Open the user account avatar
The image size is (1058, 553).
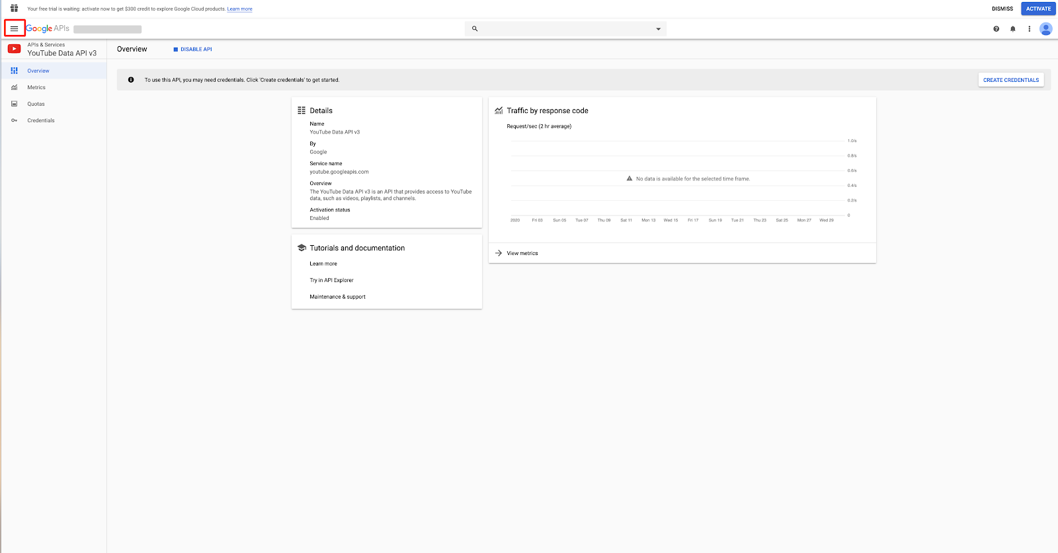[1045, 28]
